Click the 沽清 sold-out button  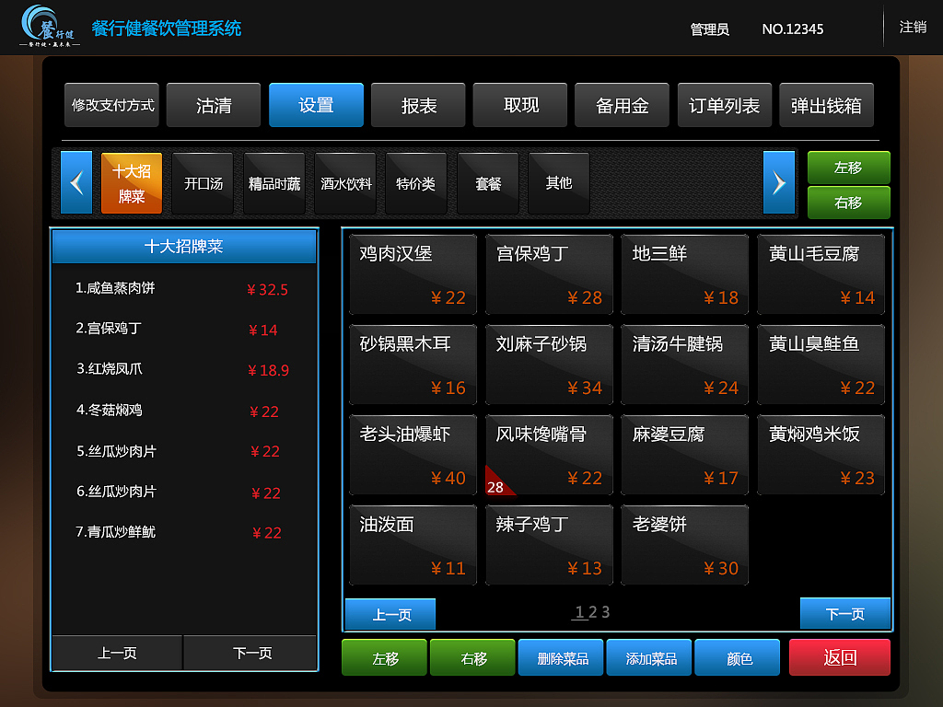coord(213,105)
